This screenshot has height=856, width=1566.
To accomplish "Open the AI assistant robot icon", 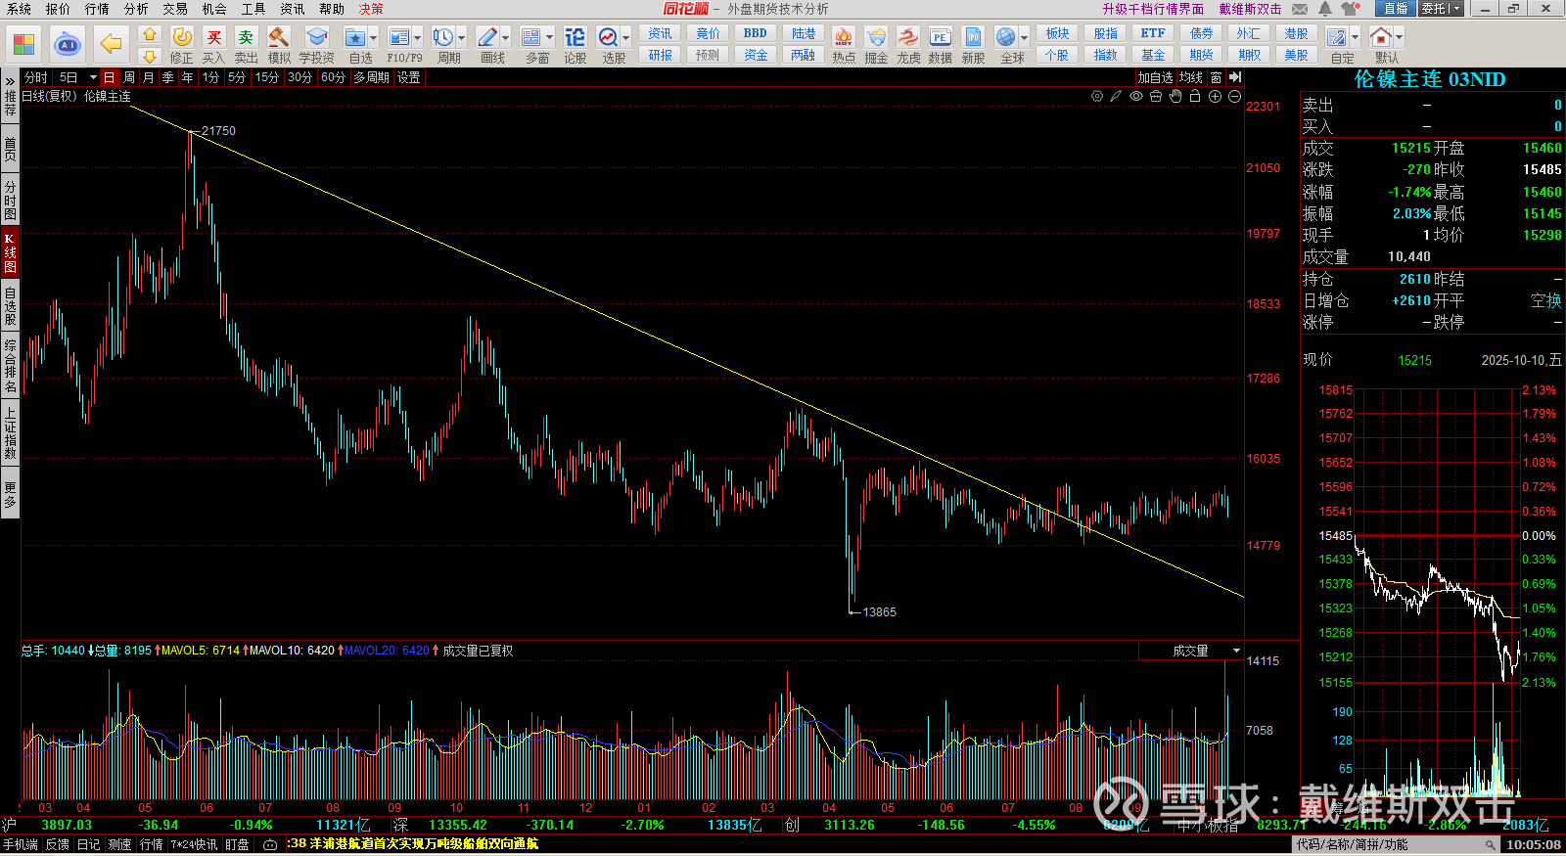I will (68, 44).
